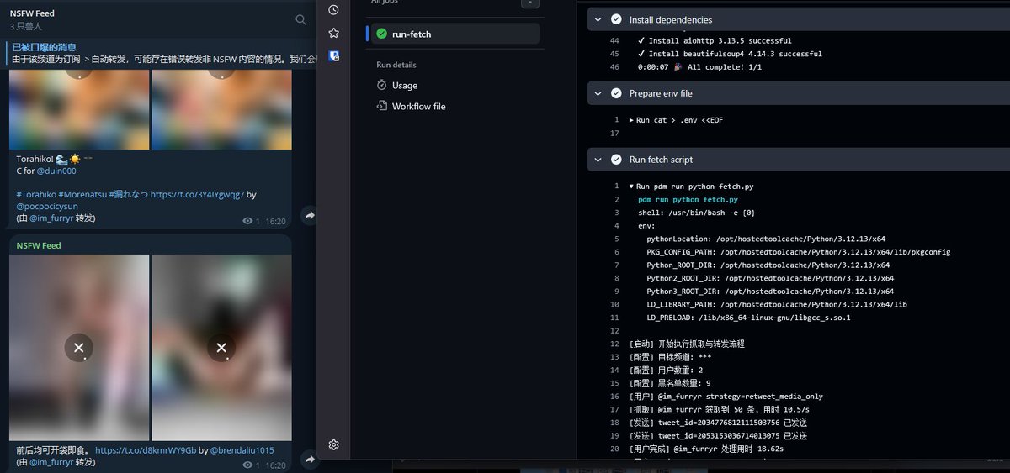This screenshot has height=473, width=1010.
Task: Open link https://t.co/3Y4IYgwqg7
Action: (198, 194)
